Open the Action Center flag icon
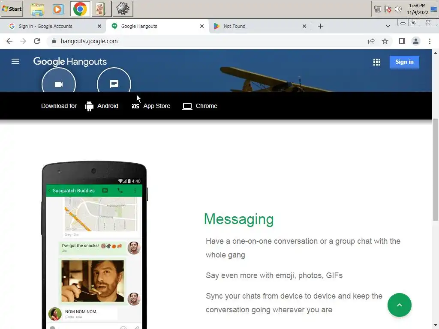439x329 pixels. click(388, 9)
